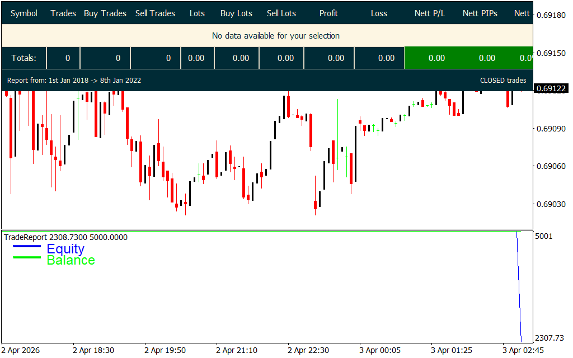Select the Profit column header
Image resolution: width=573 pixels, height=358 pixels.
coord(328,13)
